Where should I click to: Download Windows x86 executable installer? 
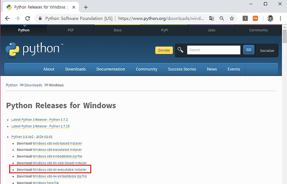tap(57, 150)
